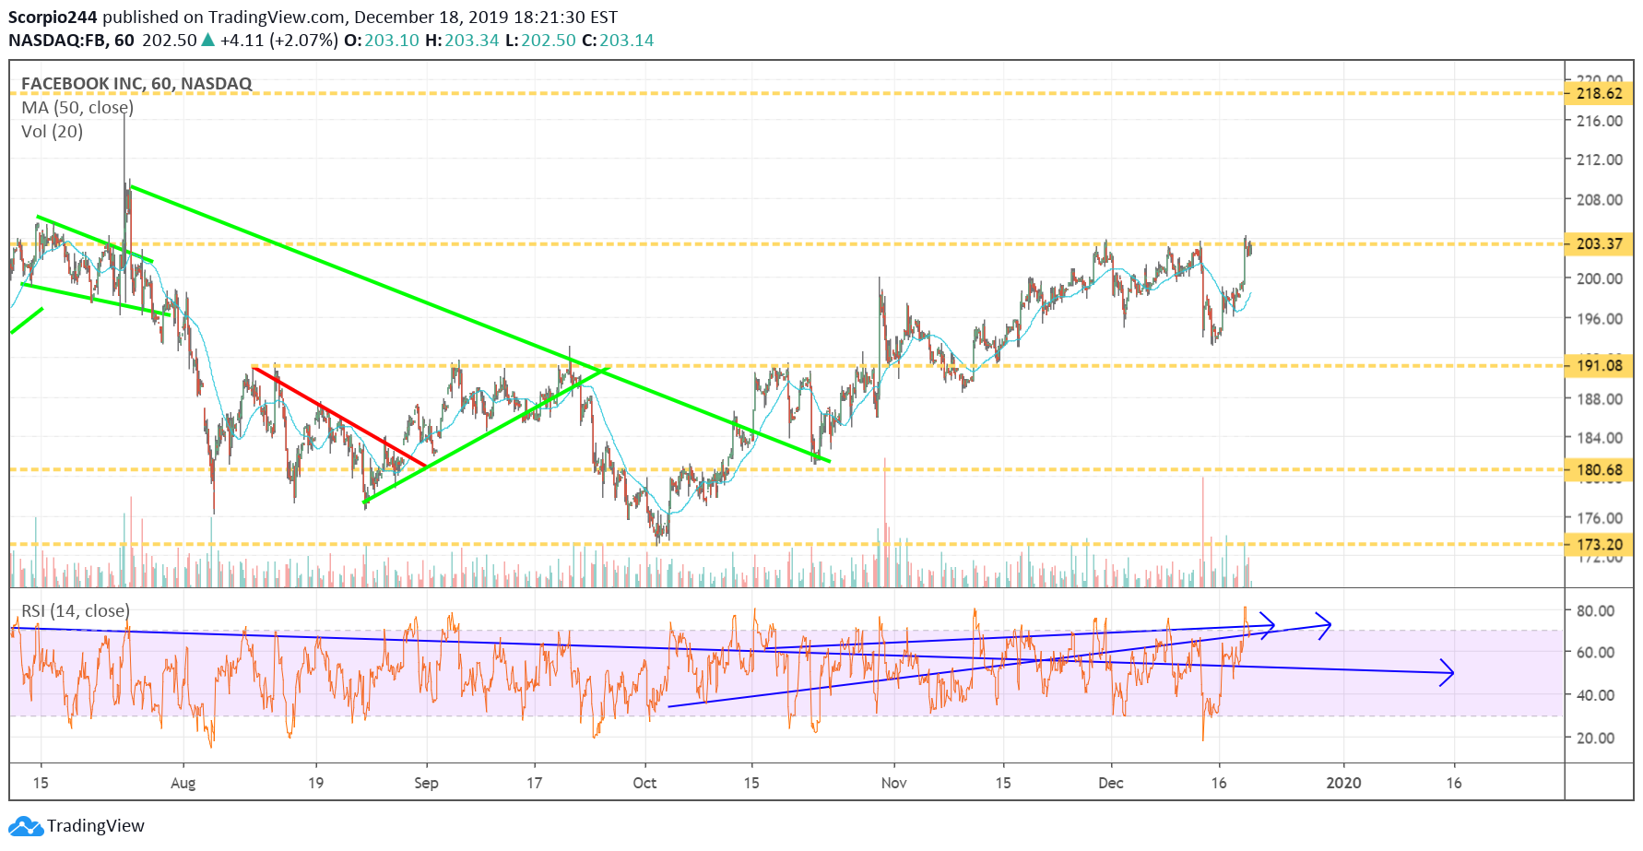Click the Sep date label on time axis
Viewport: 1643px width, 851px height.
tap(426, 783)
